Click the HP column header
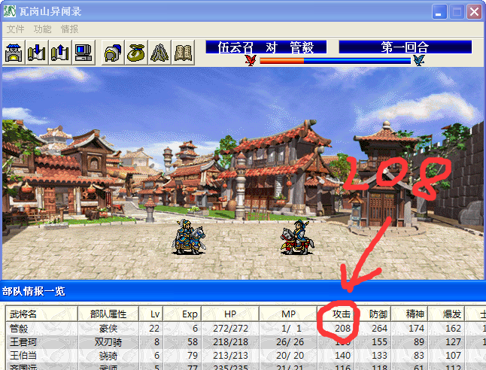The width and height of the screenshot is (486, 370). [x=230, y=314]
